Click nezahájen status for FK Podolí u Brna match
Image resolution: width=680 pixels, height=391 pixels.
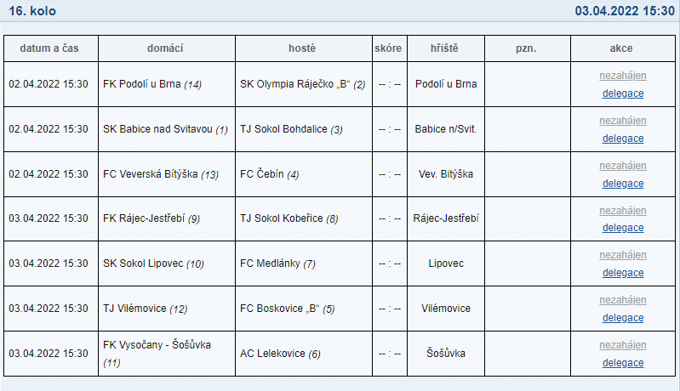coord(623,76)
